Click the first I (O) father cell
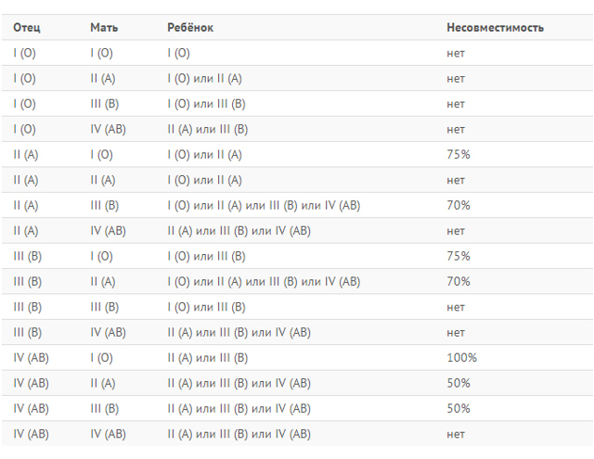594x459 pixels. [x=25, y=53]
